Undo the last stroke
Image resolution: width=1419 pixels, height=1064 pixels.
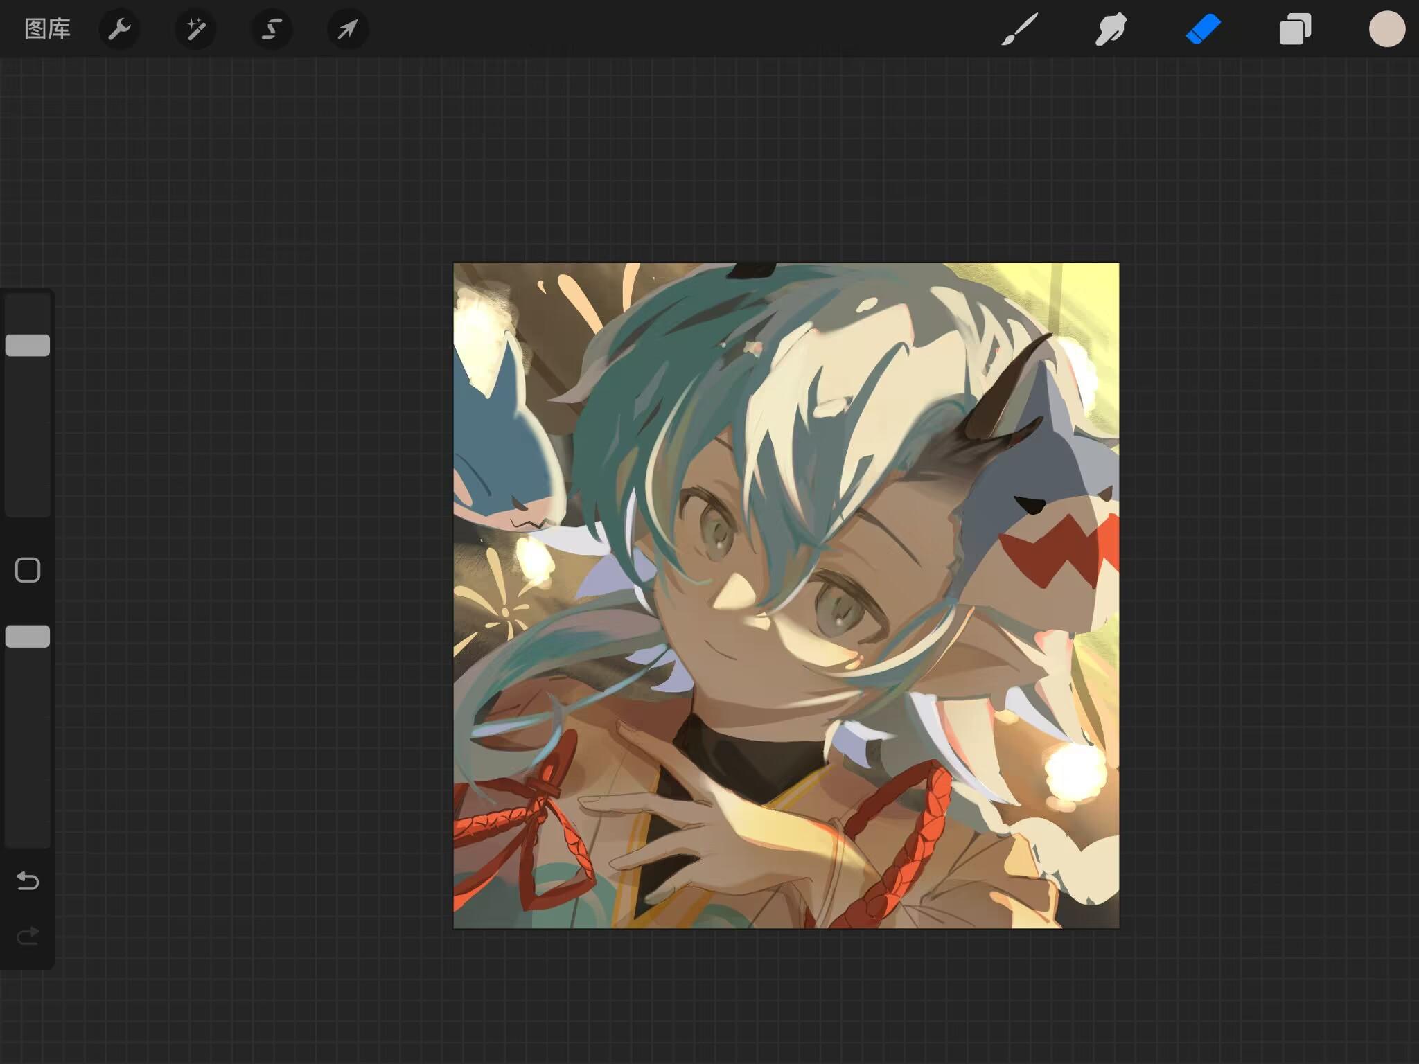(28, 880)
